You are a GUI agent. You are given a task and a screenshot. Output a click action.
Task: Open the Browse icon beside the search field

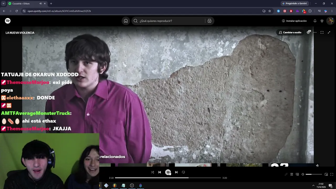pos(209,21)
